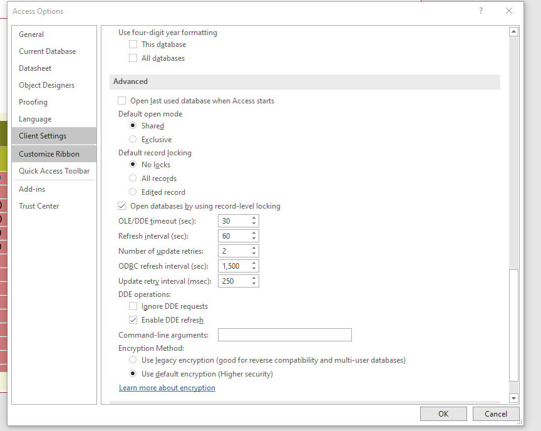This screenshot has width=541, height=431.
Task: Open the General options category
Action: pyautogui.click(x=54, y=34)
